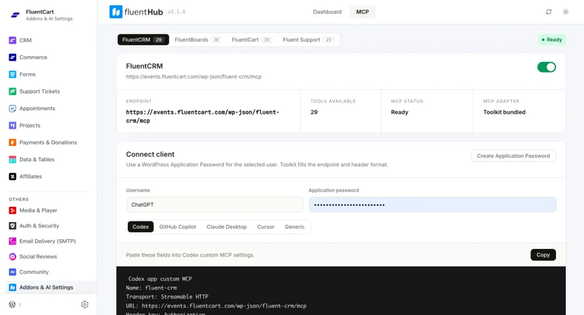Screen dimensions: 584x315
Task: Select the Cursor client tab
Action: (x=266, y=227)
